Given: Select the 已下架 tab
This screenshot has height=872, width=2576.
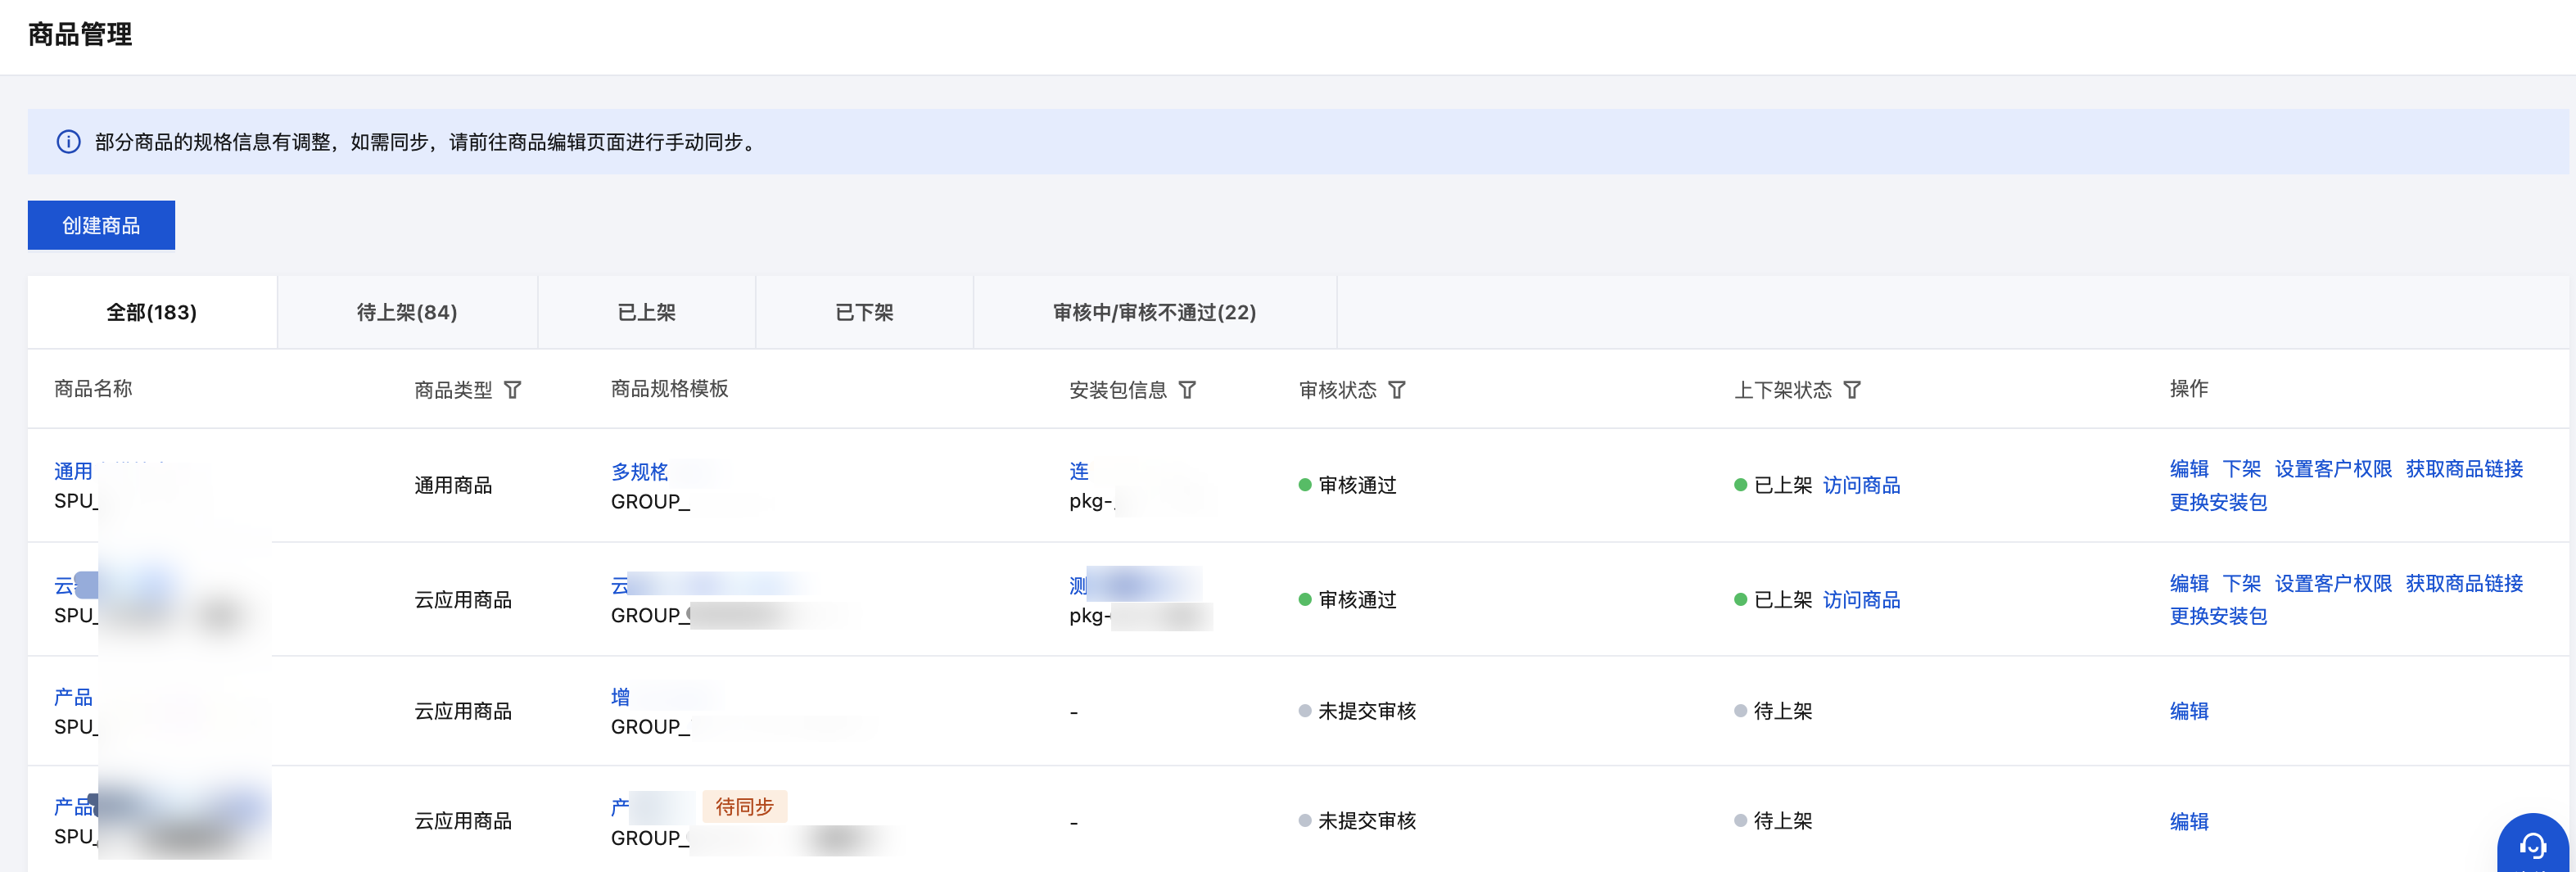Looking at the screenshot, I should click(864, 313).
